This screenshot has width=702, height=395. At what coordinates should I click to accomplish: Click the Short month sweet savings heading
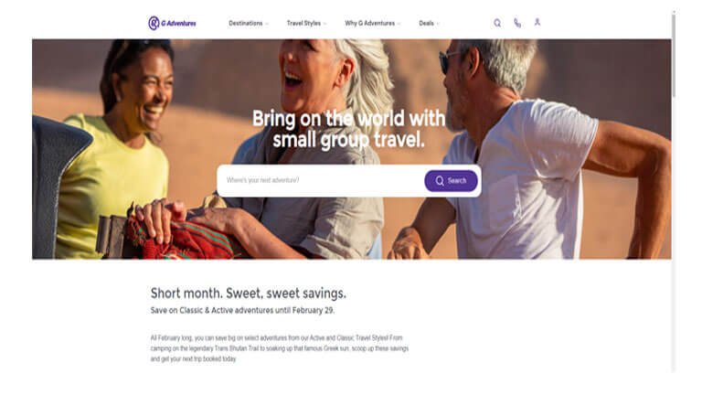coord(248,294)
